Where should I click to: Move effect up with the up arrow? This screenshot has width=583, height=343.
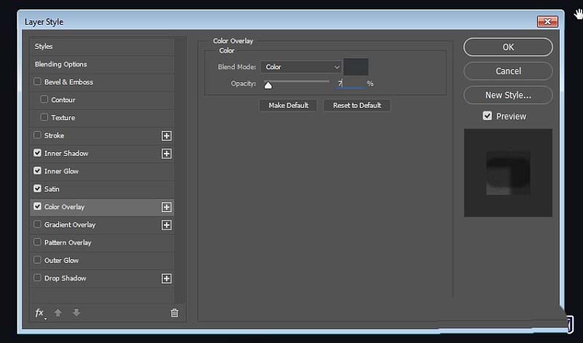58,312
